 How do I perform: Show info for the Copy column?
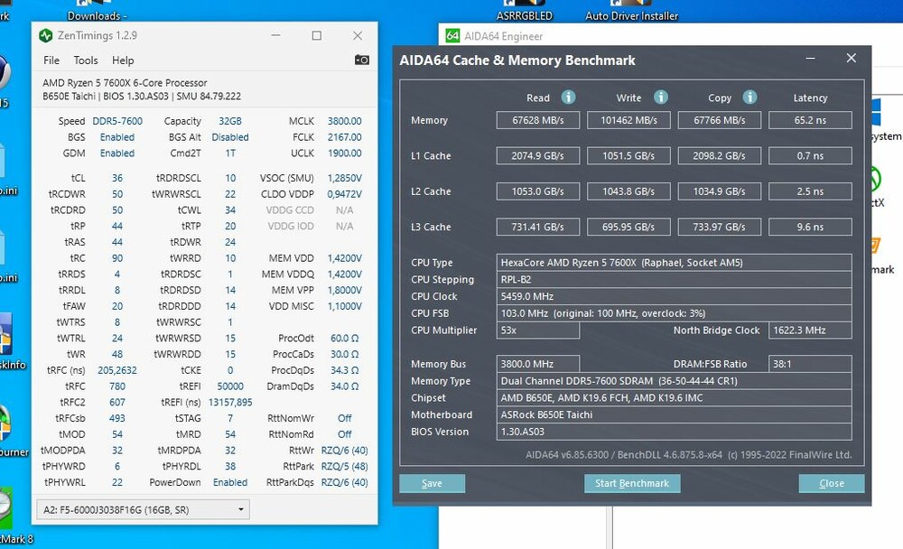point(749,98)
